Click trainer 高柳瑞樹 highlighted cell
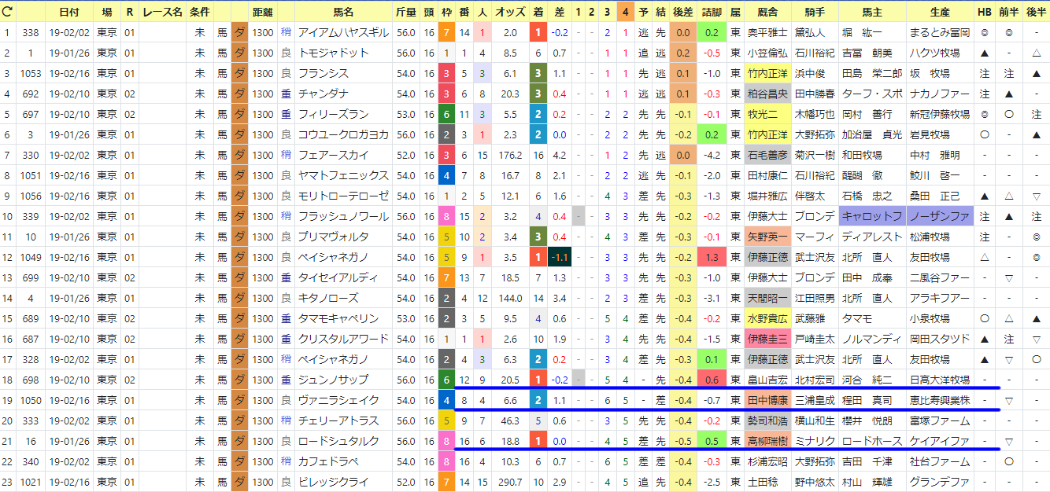Image resolution: width=1050 pixels, height=492 pixels. tap(767, 441)
